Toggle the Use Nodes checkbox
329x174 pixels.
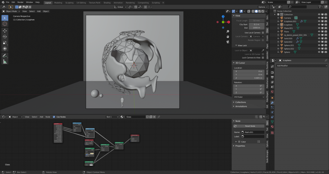click(x=54, y=117)
